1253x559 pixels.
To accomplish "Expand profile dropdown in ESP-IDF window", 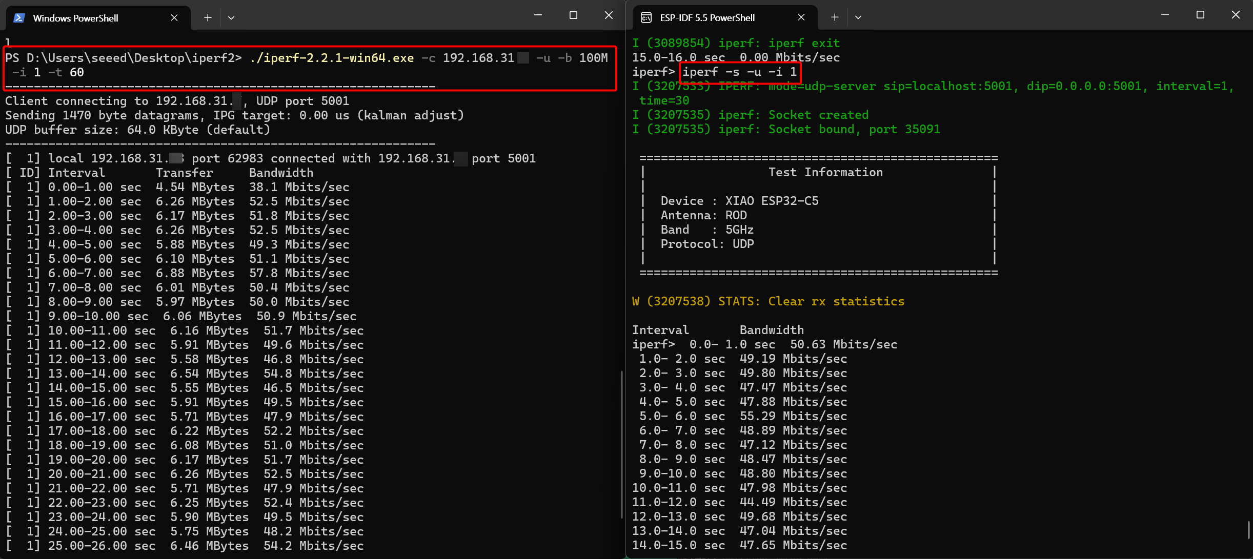I will [858, 18].
